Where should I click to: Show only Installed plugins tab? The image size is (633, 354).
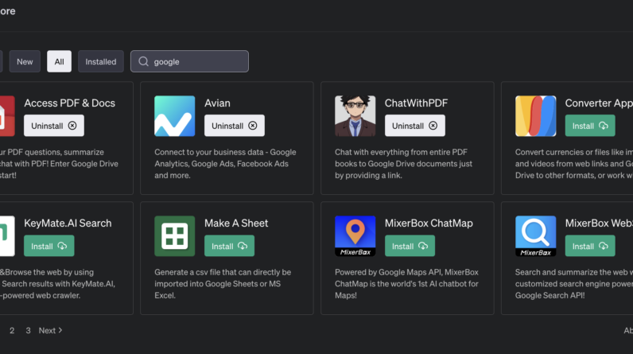(100, 61)
